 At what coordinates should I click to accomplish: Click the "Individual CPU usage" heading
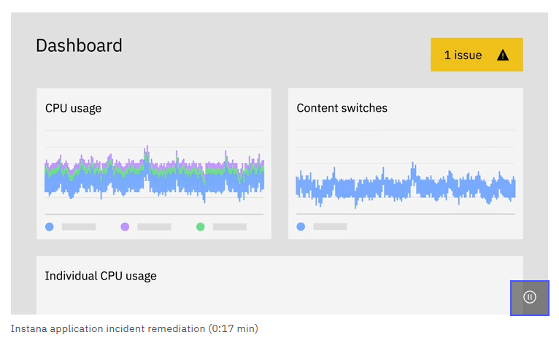click(101, 276)
